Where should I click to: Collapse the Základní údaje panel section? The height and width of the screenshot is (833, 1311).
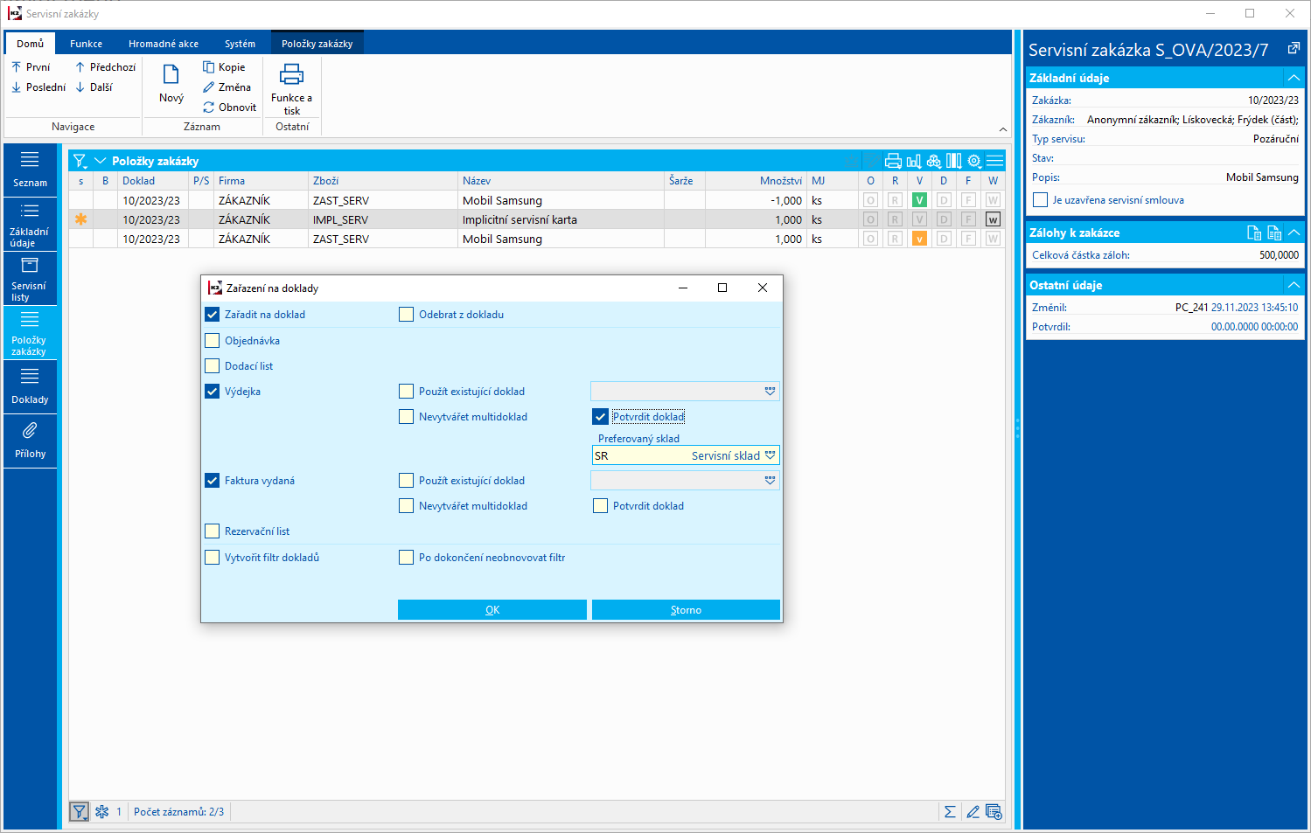1294,78
